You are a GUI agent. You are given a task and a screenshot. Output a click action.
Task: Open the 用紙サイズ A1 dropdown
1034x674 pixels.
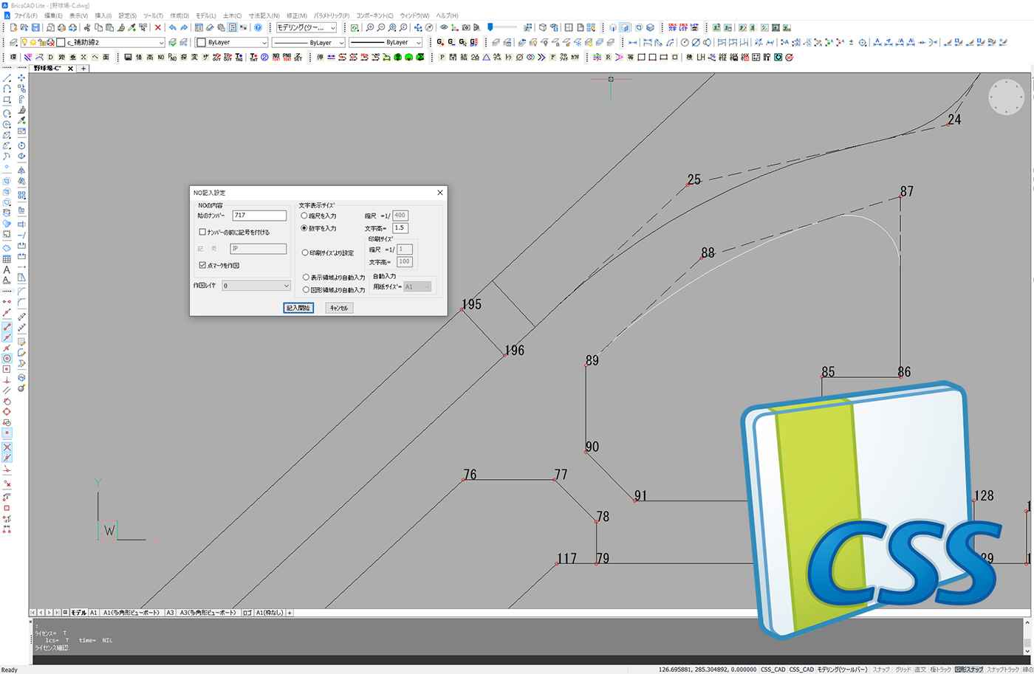coord(417,286)
